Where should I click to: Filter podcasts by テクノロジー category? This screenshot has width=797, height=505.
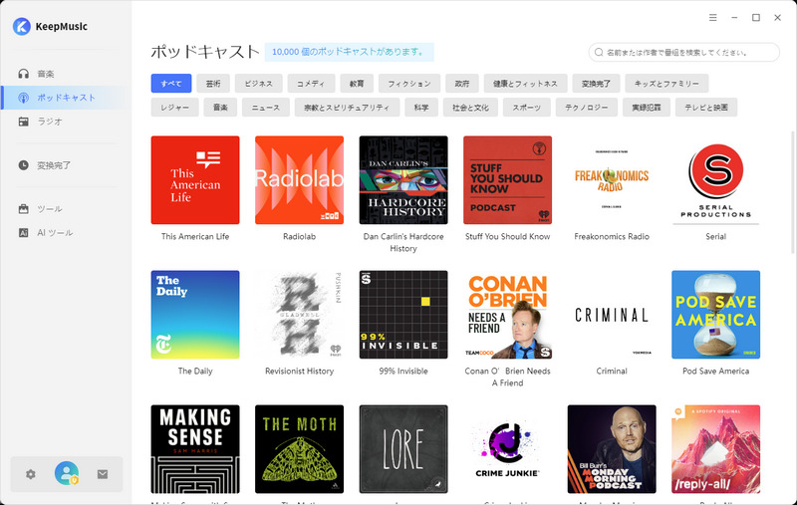(x=587, y=108)
